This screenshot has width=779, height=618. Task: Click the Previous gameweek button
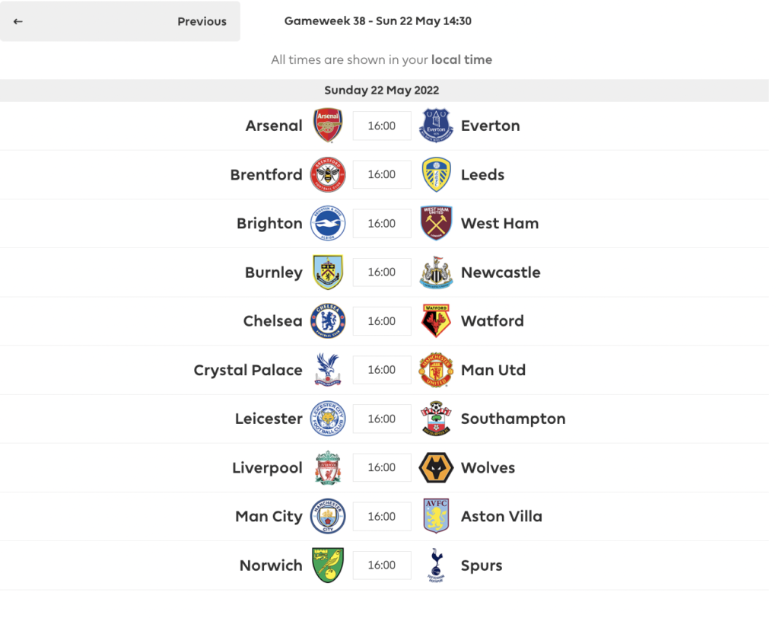click(x=202, y=21)
